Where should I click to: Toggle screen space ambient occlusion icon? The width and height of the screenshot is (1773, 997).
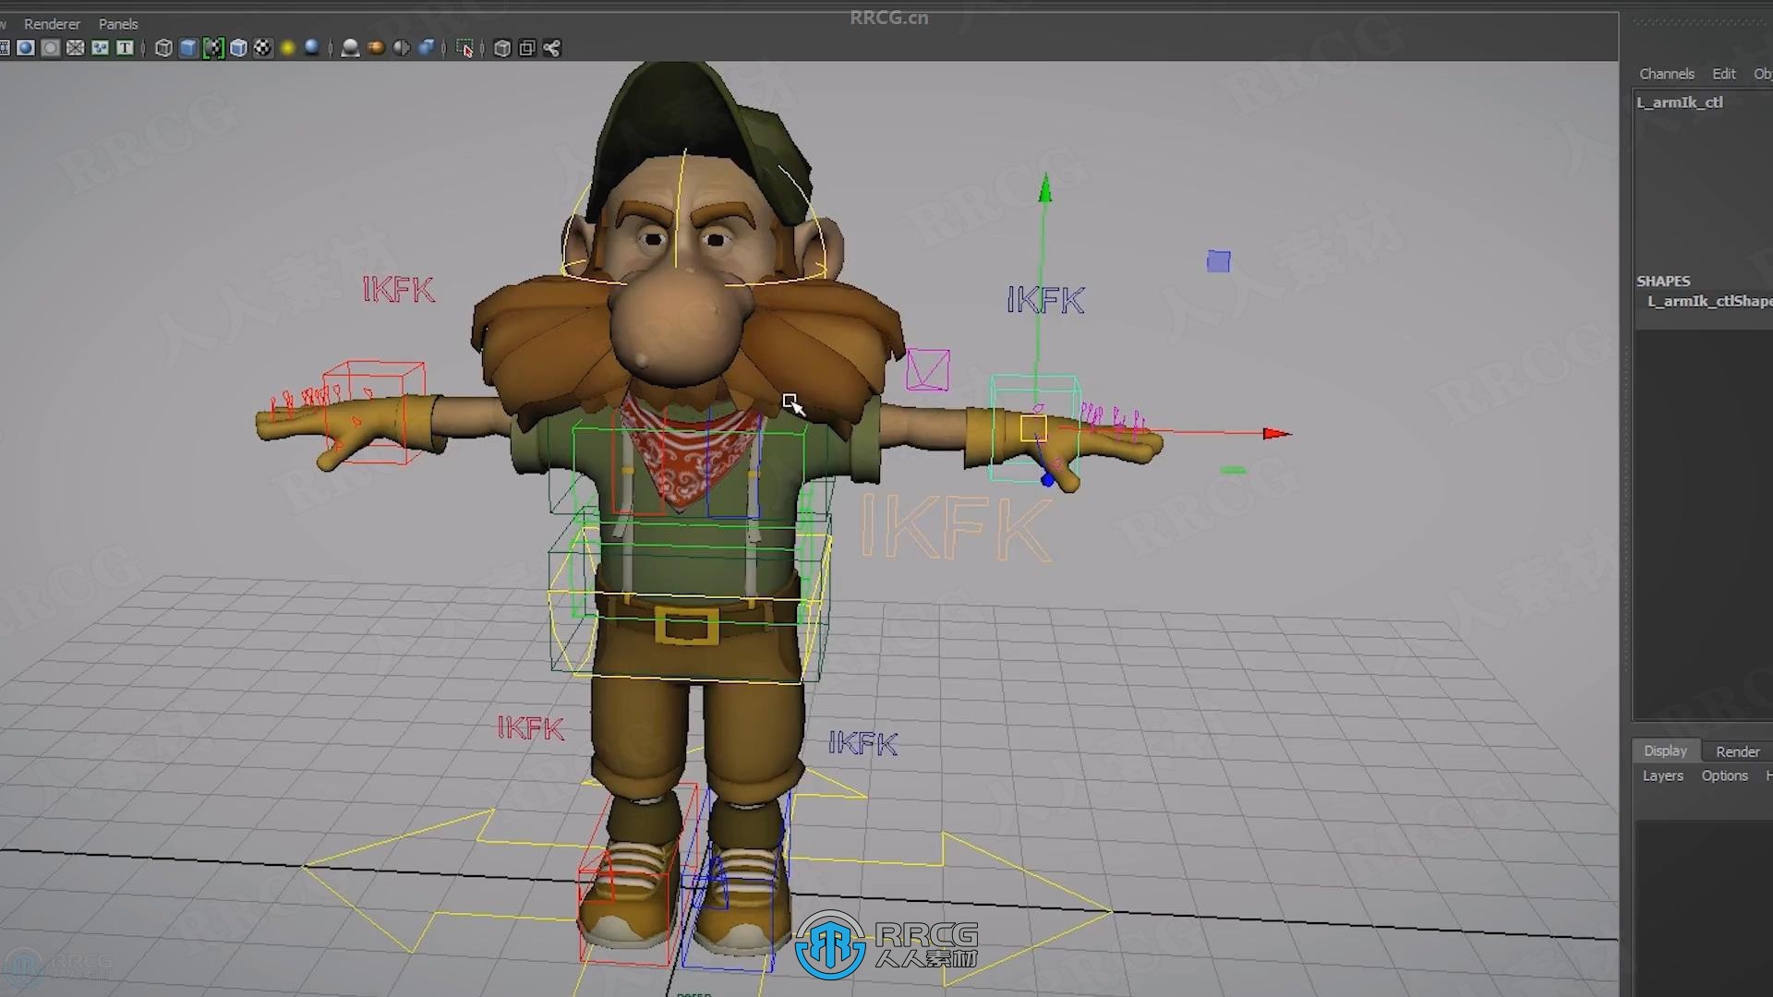pos(351,48)
